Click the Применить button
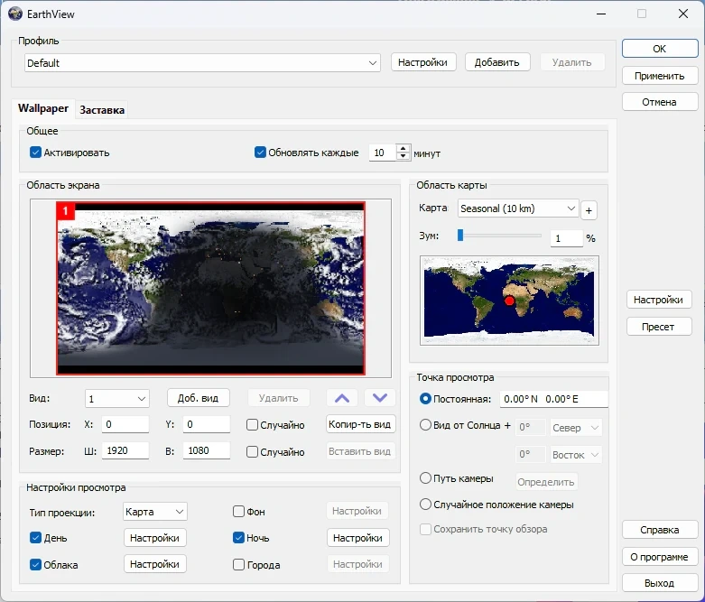Image resolution: width=705 pixels, height=602 pixels. [660, 76]
